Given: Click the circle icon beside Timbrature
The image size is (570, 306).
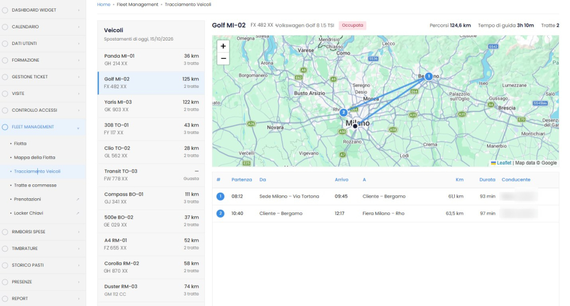Looking at the screenshot, I should click(x=4, y=249).
